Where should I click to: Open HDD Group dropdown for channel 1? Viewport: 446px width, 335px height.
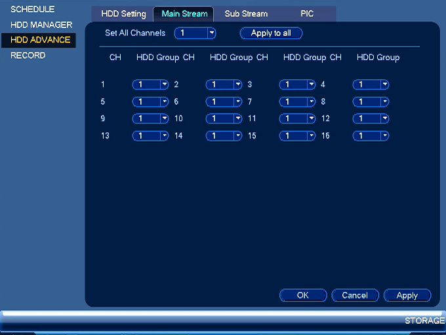tap(150, 84)
